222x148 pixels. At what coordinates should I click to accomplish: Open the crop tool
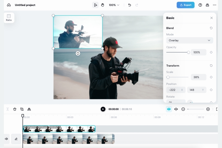point(22,109)
